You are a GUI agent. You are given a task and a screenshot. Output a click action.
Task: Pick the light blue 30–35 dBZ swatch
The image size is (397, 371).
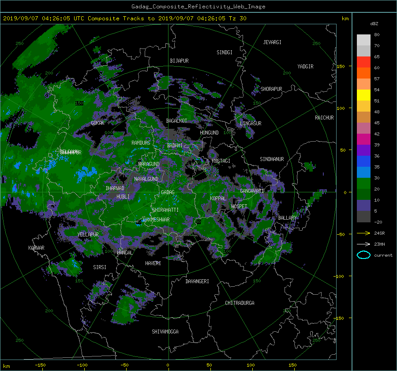[x=363, y=172]
